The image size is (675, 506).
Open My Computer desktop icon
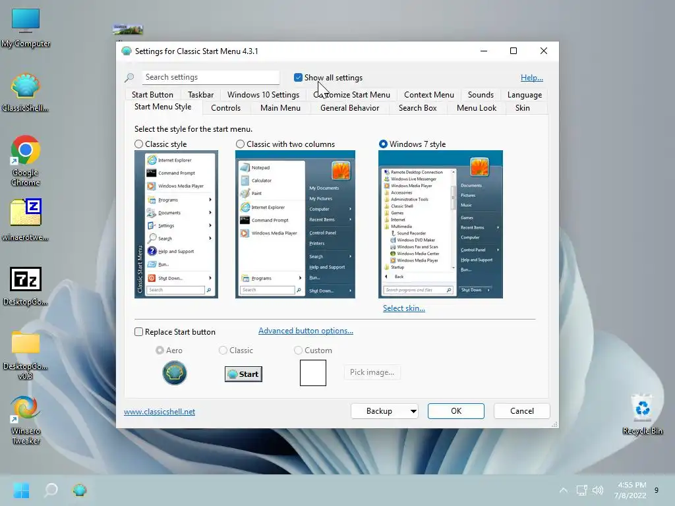coord(26,28)
